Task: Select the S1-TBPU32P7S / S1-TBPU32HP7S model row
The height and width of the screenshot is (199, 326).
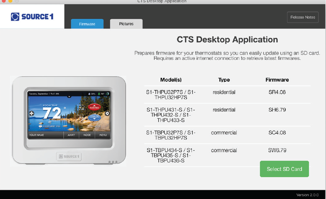Action: (227, 135)
